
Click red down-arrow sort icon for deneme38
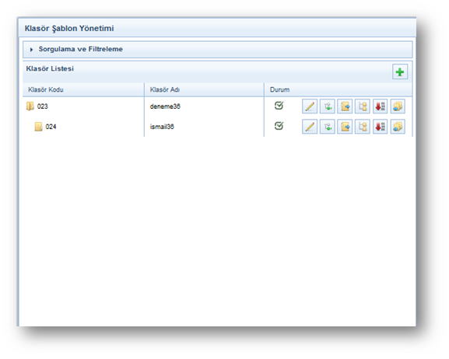point(380,106)
